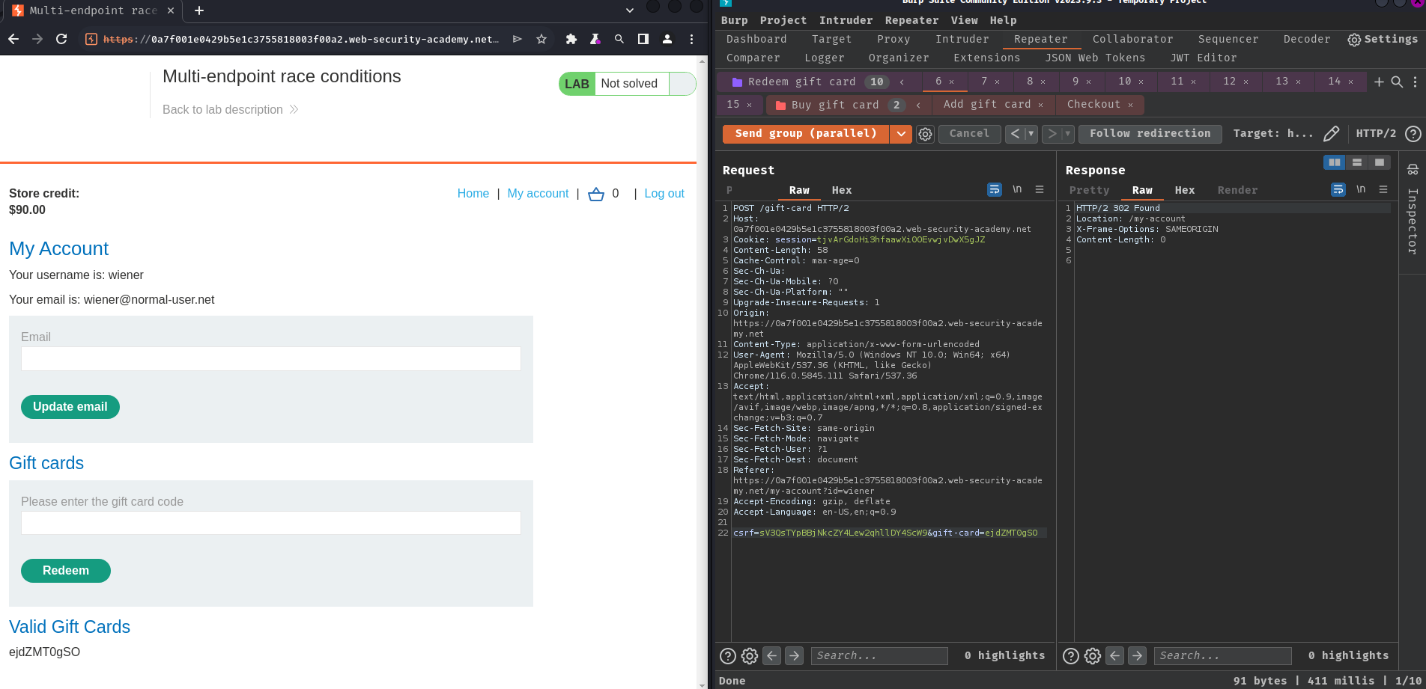Open Chrome three-dot menu
This screenshot has height=689, width=1426.
pos(691,39)
